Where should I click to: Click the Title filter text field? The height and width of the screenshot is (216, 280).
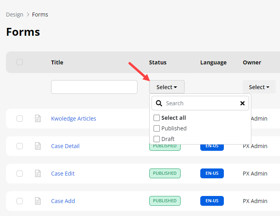(94, 87)
